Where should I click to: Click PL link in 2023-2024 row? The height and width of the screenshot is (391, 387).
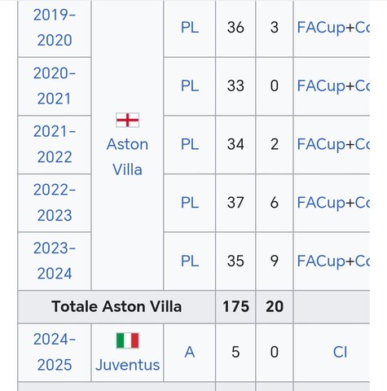pyautogui.click(x=190, y=261)
